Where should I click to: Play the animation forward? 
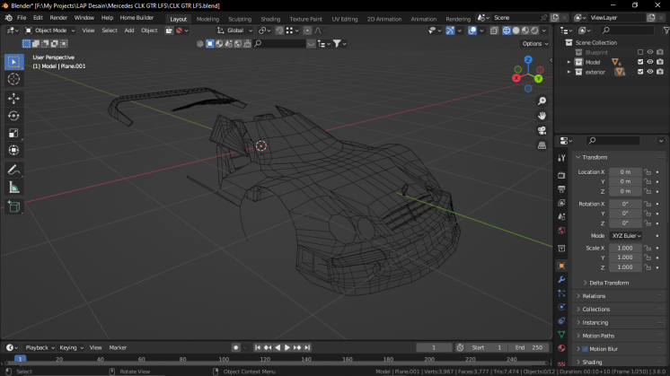287,347
